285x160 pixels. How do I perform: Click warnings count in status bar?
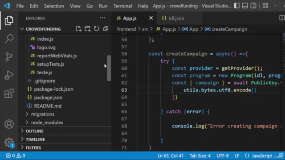[x=21, y=156]
